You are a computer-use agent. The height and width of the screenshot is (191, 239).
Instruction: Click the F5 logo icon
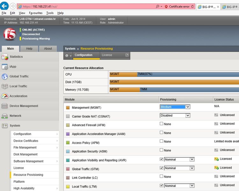(x=10, y=34)
